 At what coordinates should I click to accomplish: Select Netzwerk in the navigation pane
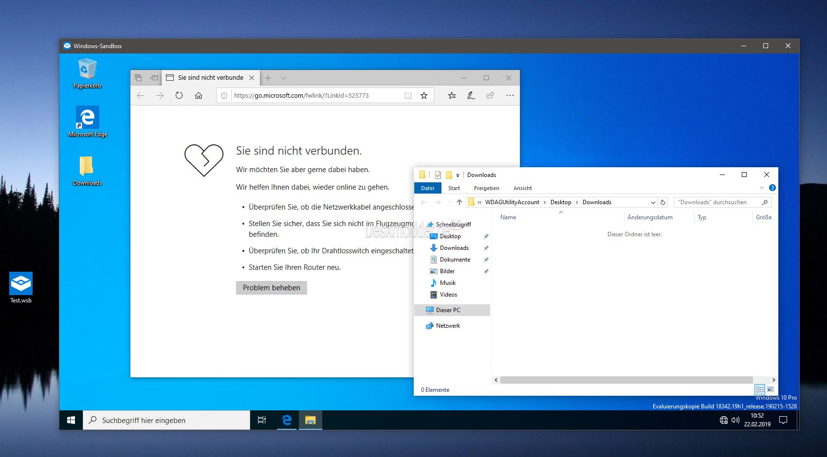point(448,326)
